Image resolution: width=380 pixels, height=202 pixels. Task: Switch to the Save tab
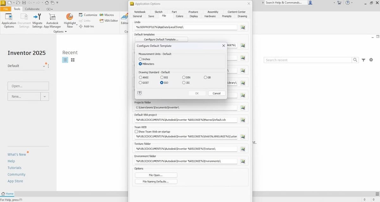point(151,16)
